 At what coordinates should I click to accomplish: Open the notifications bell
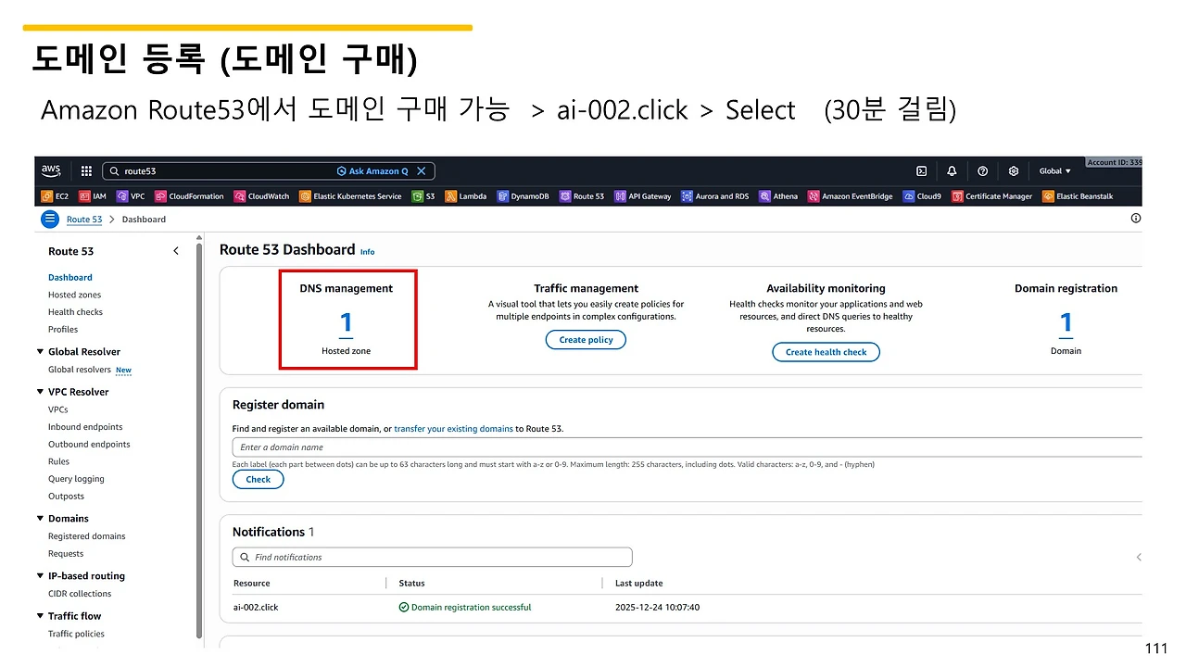click(952, 170)
